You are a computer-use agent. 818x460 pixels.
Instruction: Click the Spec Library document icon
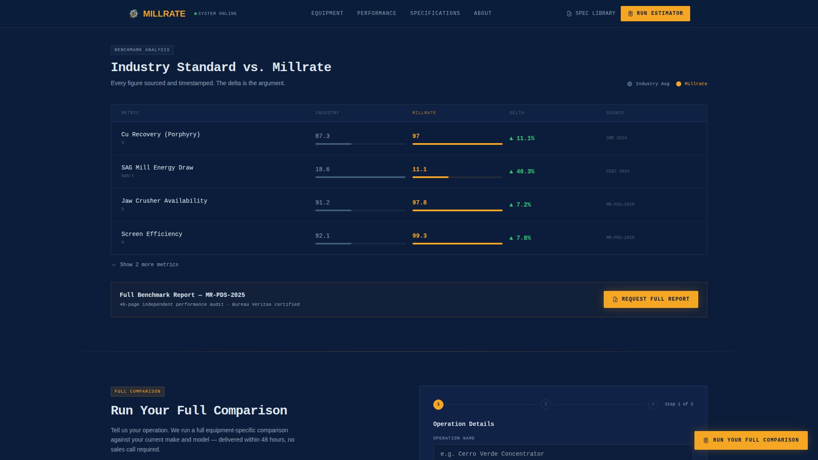point(569,14)
